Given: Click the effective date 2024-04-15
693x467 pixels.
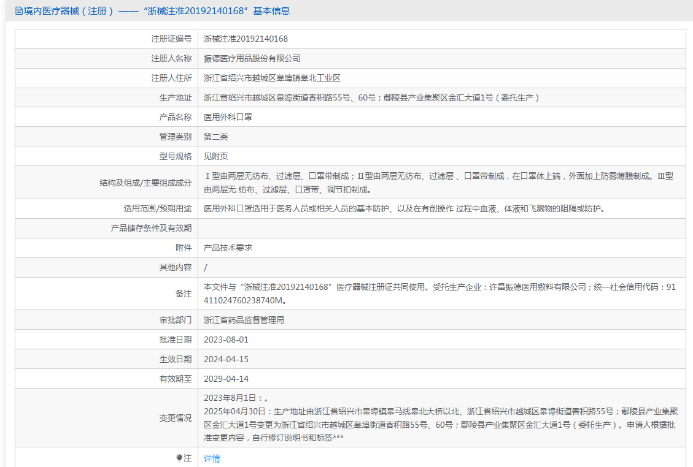Looking at the screenshot, I should (226, 359).
